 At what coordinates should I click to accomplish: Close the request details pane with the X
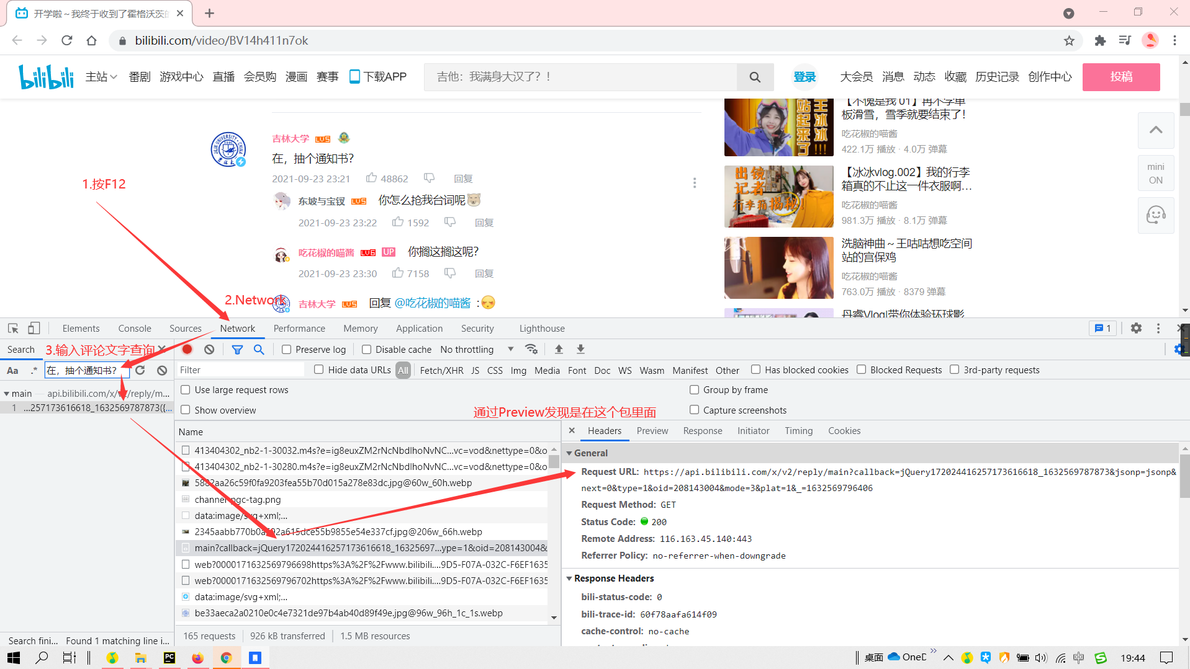pyautogui.click(x=572, y=430)
